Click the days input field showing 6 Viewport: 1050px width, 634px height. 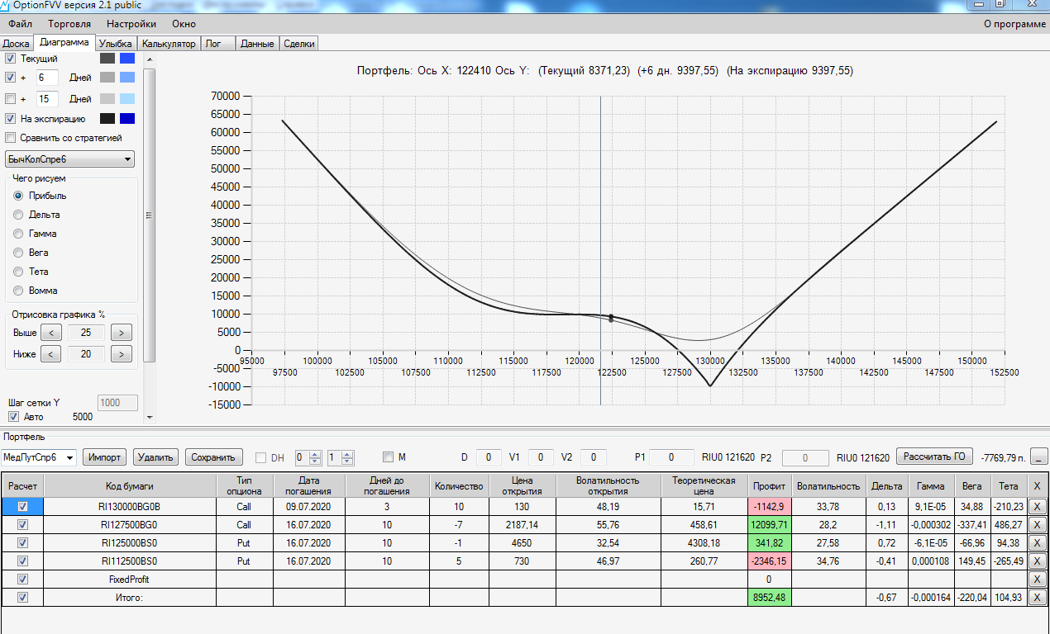[47, 78]
